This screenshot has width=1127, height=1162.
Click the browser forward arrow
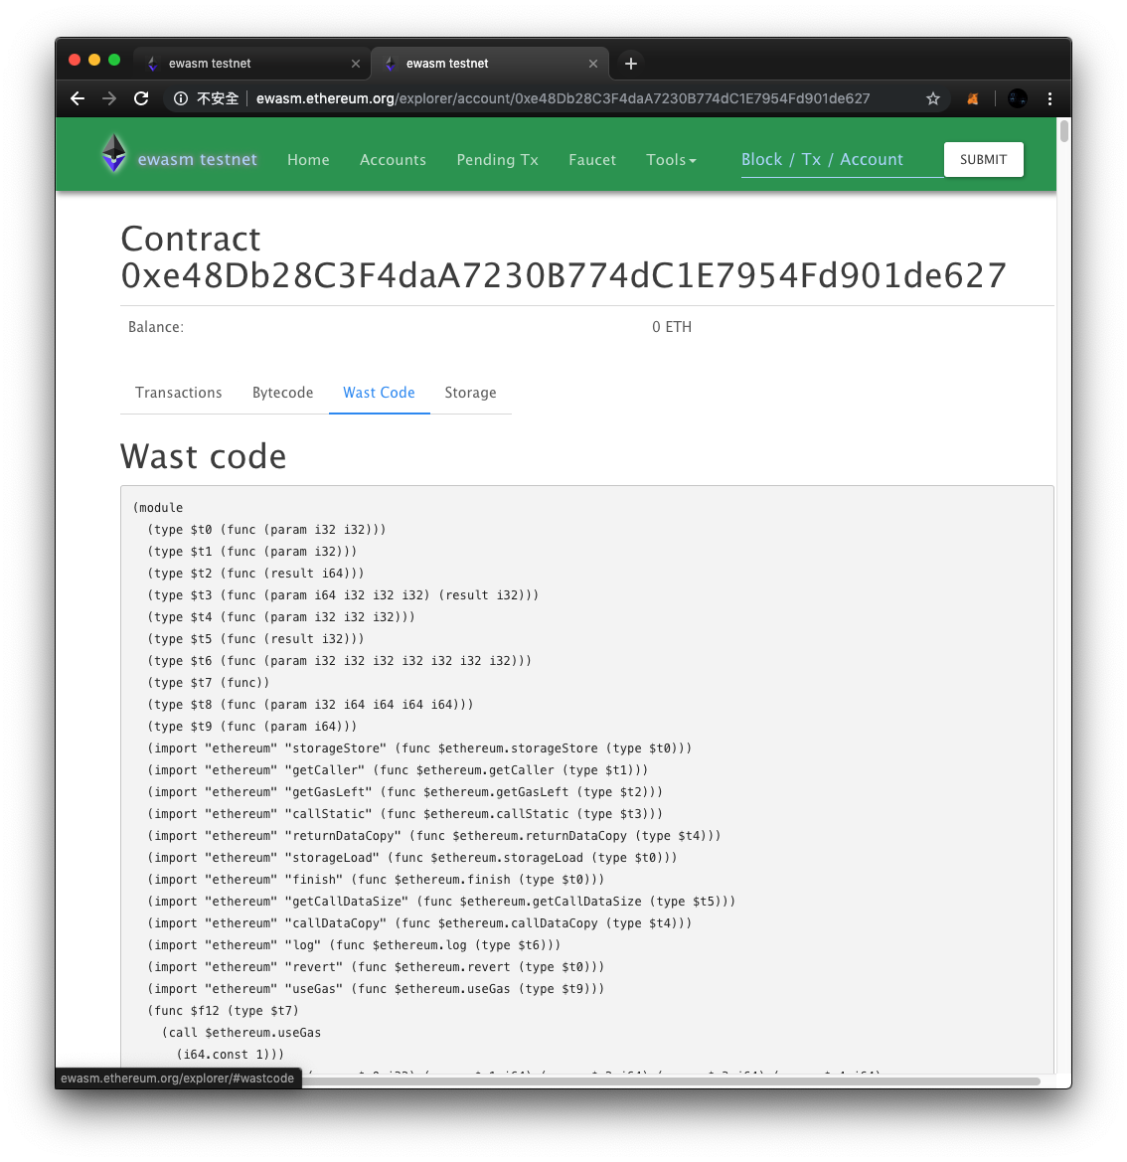[109, 98]
